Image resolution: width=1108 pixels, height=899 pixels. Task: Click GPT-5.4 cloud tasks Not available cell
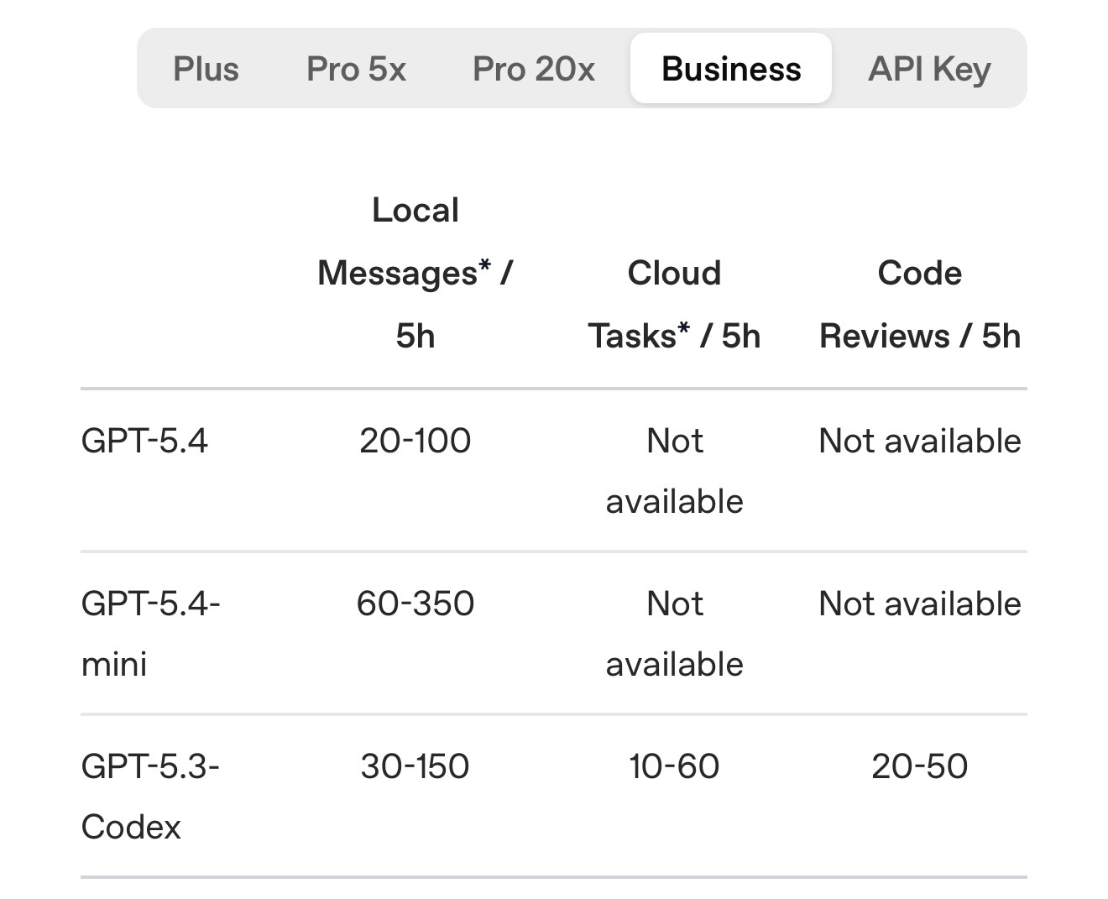click(x=674, y=471)
